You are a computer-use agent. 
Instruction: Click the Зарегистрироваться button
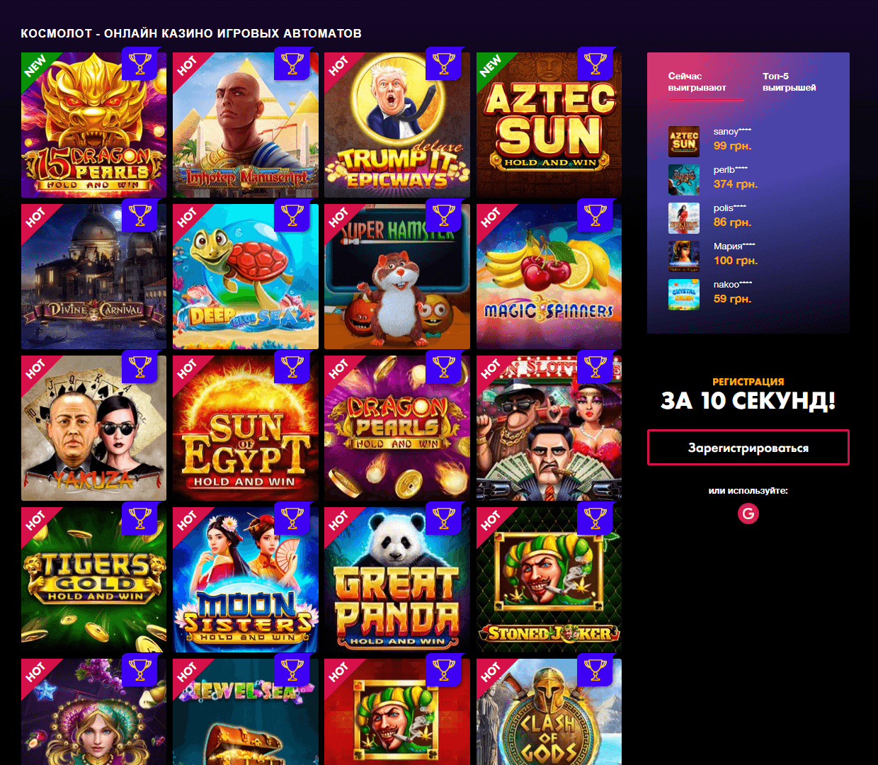[x=748, y=448]
